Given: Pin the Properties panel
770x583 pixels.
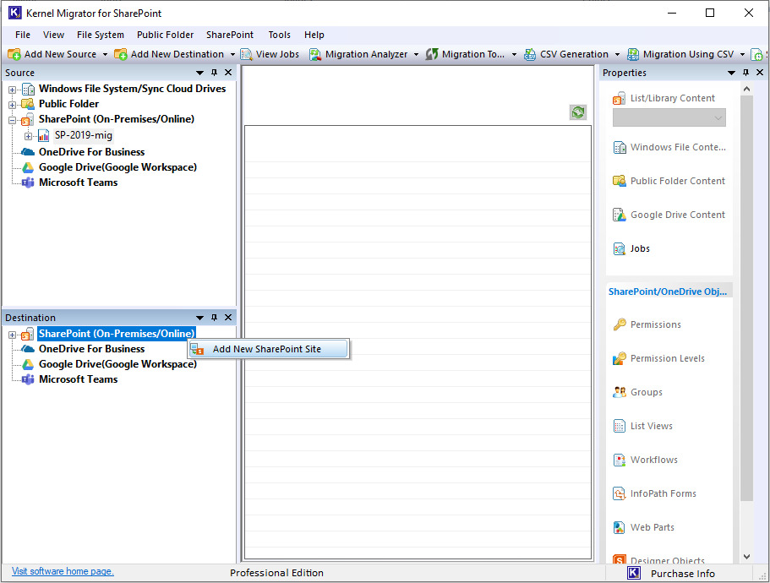Looking at the screenshot, I should click(746, 73).
